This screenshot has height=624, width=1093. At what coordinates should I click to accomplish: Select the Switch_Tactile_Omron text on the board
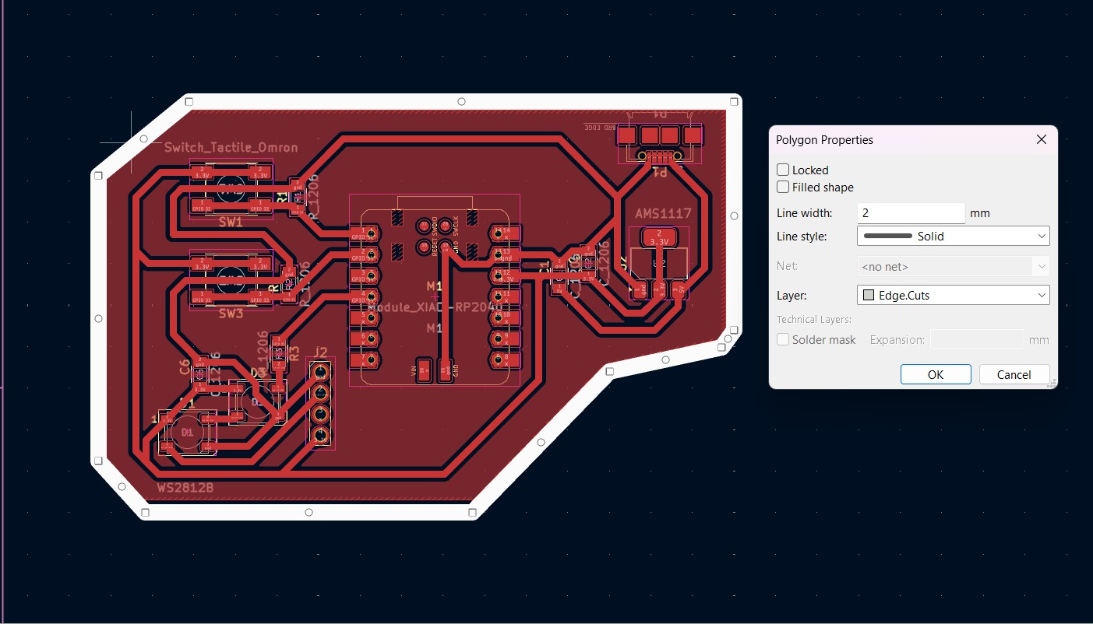pyautogui.click(x=231, y=147)
